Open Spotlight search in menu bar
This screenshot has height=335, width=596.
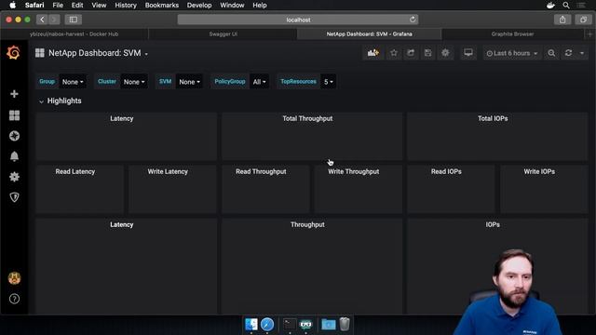(x=566, y=6)
